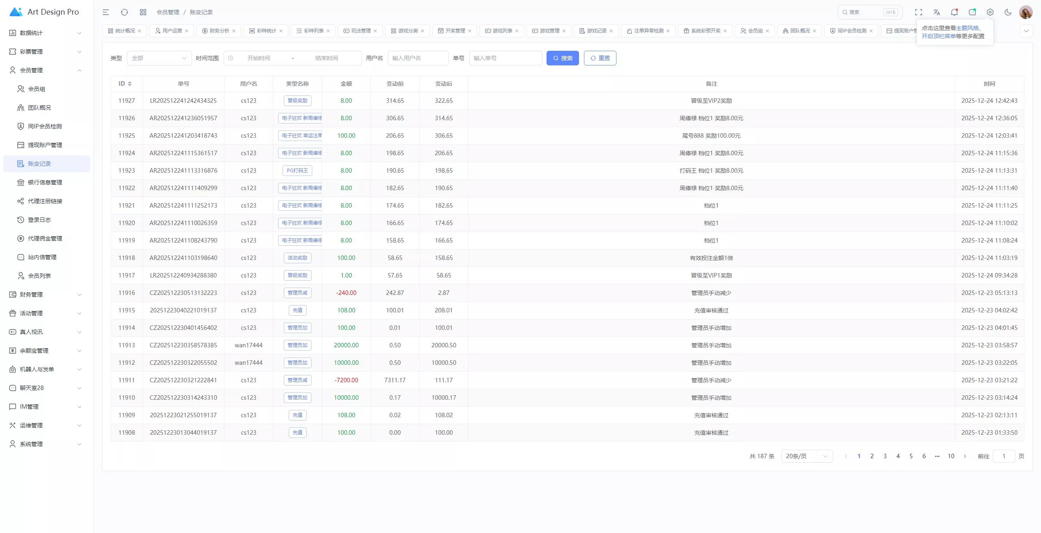Open the quick-entry grid icon in header
Viewport: 1041px width, 533px height.
[143, 12]
